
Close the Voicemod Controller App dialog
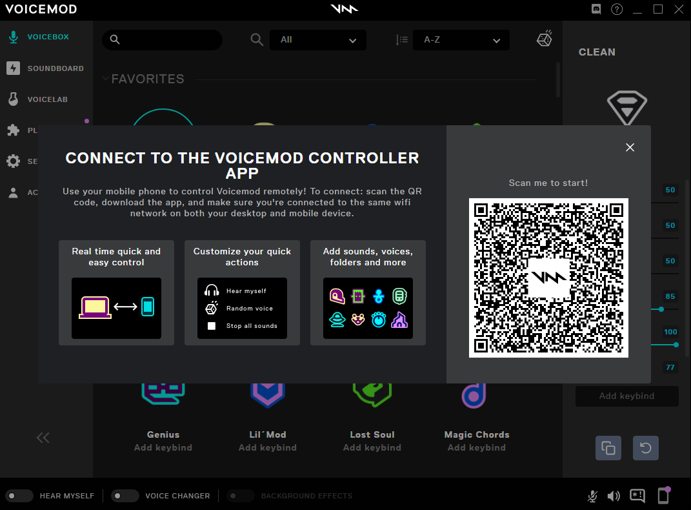pos(630,147)
